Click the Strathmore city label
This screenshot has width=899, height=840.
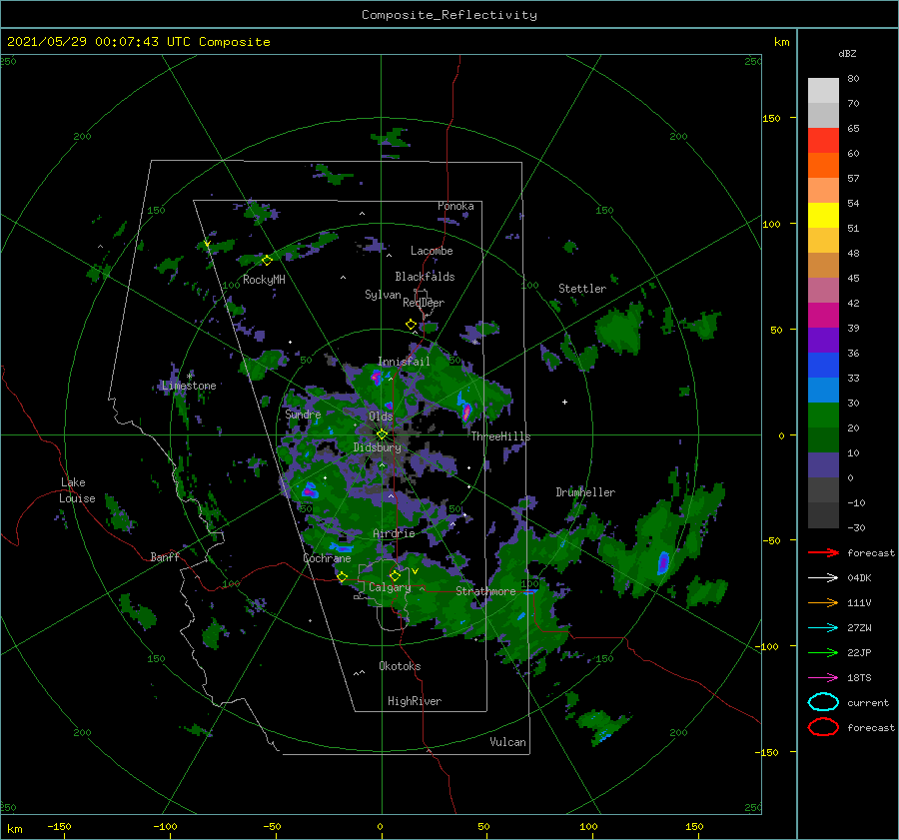point(485,591)
